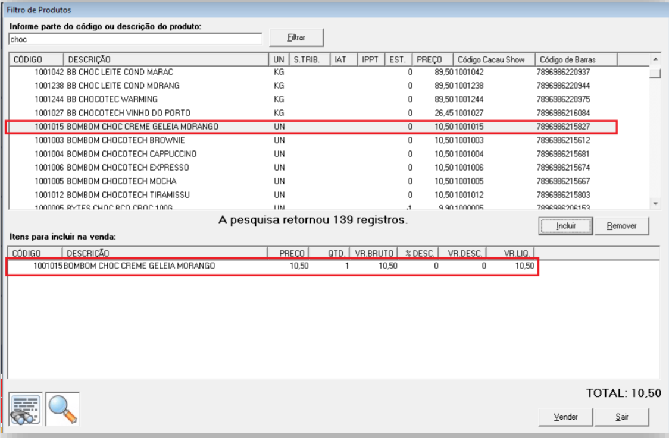Click the UN column header

click(279, 59)
